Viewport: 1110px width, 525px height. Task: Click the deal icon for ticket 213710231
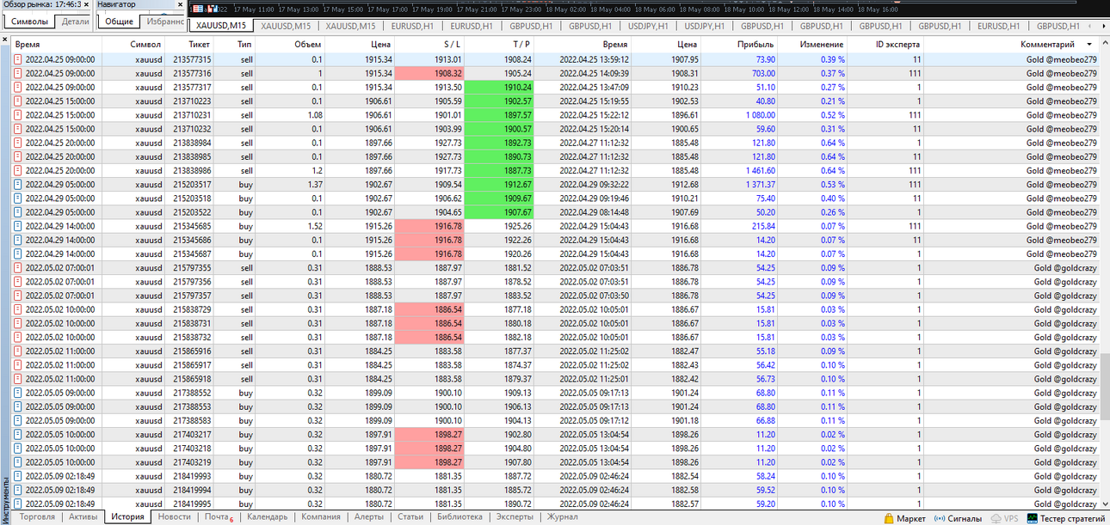pos(18,115)
